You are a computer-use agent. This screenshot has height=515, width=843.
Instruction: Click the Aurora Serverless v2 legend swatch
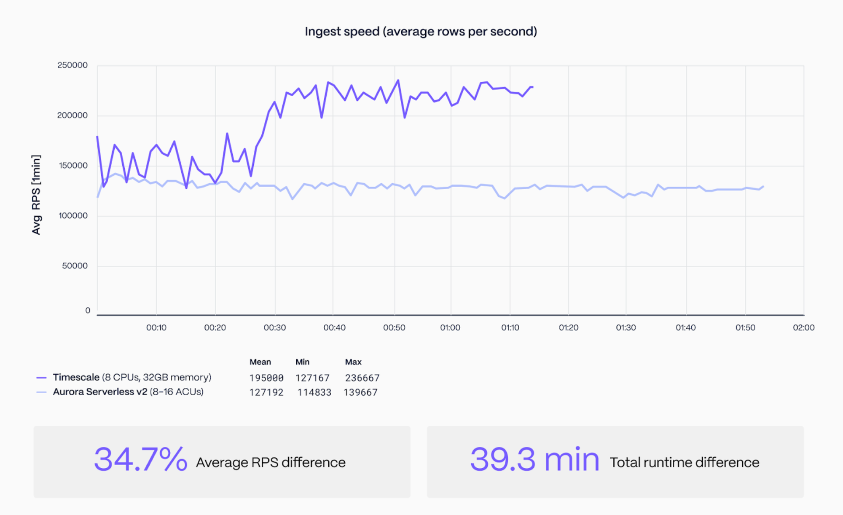coord(41,392)
